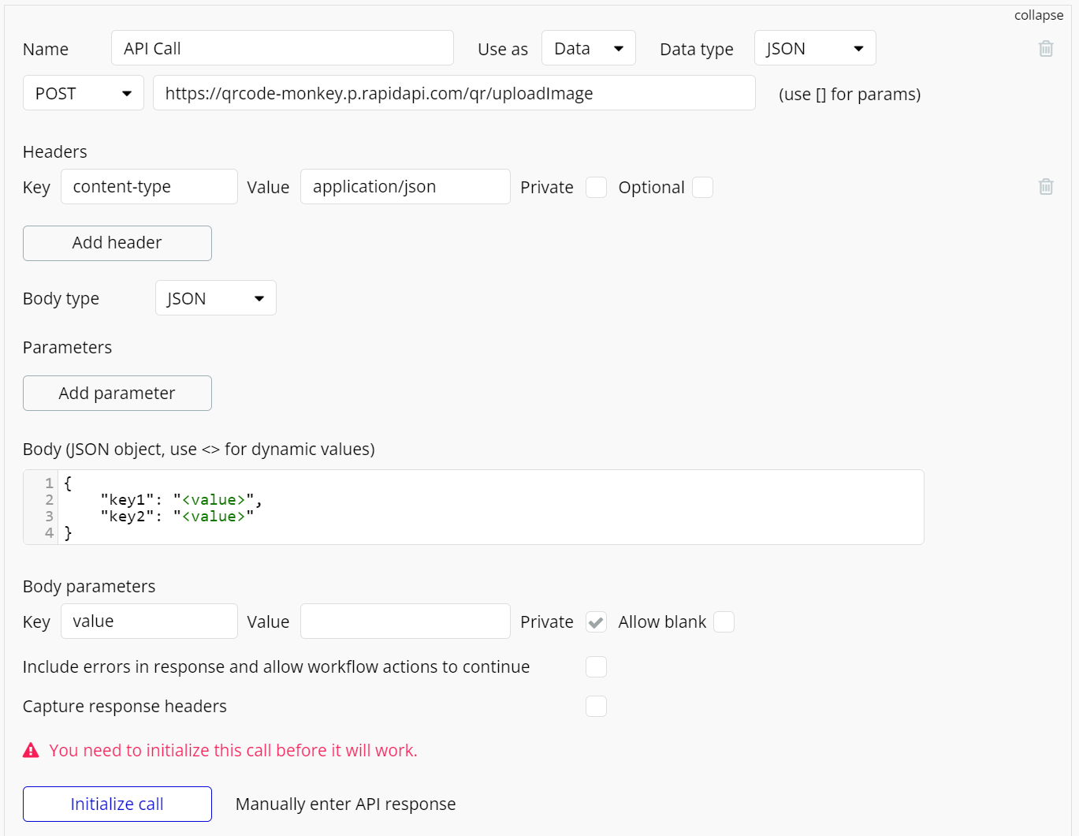Expand the Body type dropdown
The width and height of the screenshot is (1079, 836).
click(215, 299)
